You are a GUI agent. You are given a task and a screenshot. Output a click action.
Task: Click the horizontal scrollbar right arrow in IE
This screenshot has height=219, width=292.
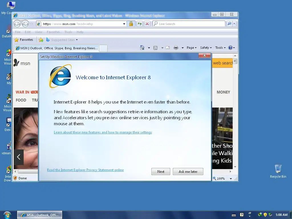click(x=230, y=171)
